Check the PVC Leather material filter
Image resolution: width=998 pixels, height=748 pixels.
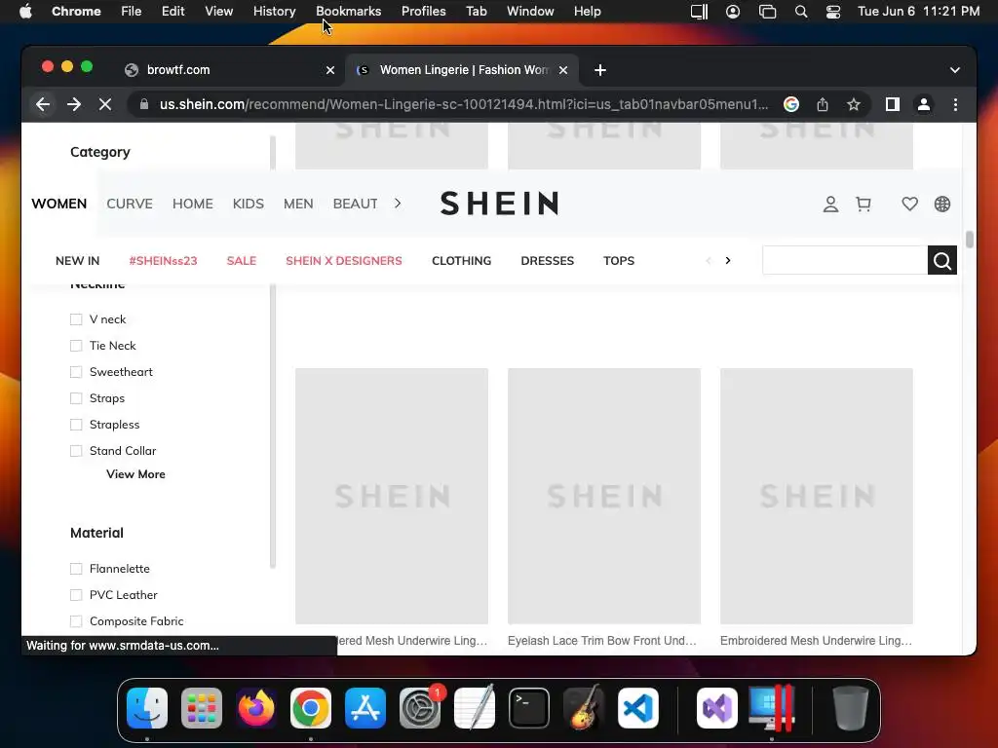(76, 595)
